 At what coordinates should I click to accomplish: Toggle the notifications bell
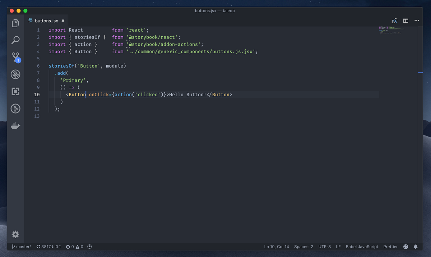point(416,247)
